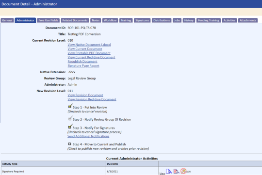262x175 pixels.
Task: Click the crossed-out sign pencil icon
Action: tap(183, 171)
